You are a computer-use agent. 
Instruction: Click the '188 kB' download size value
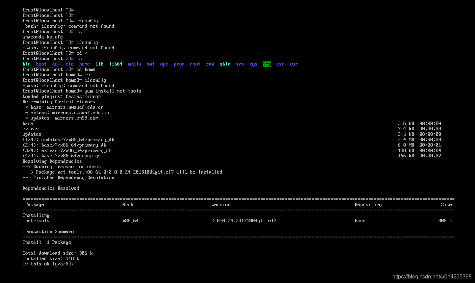(x=406, y=151)
